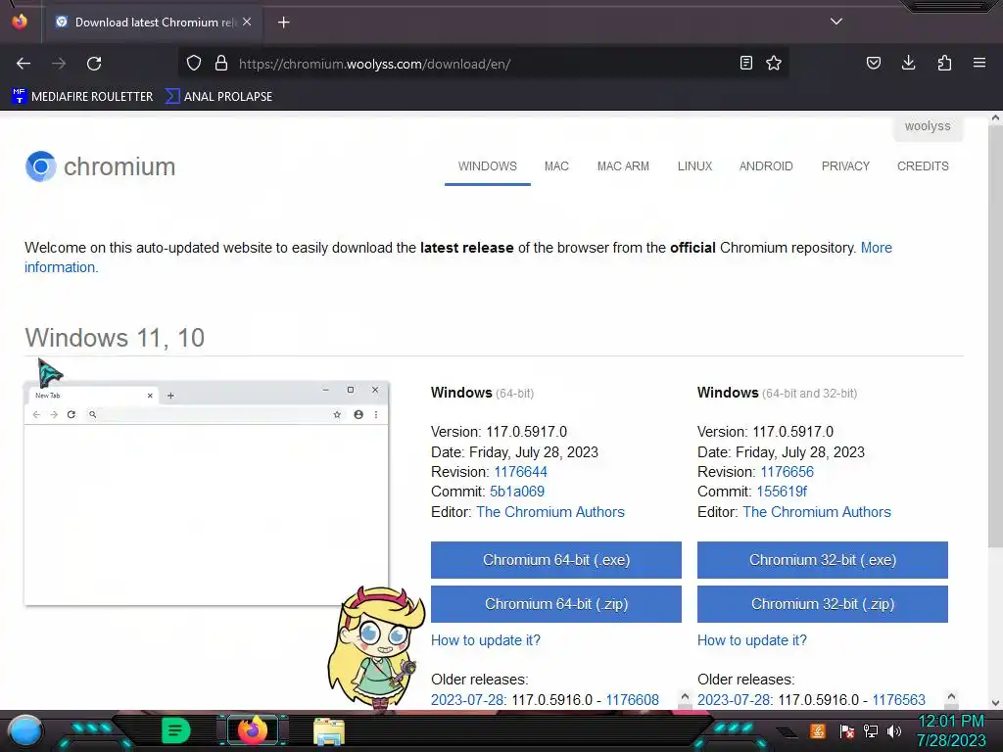This screenshot has height=752, width=1003.
Task: View site security padlock info
Action: [x=221, y=64]
